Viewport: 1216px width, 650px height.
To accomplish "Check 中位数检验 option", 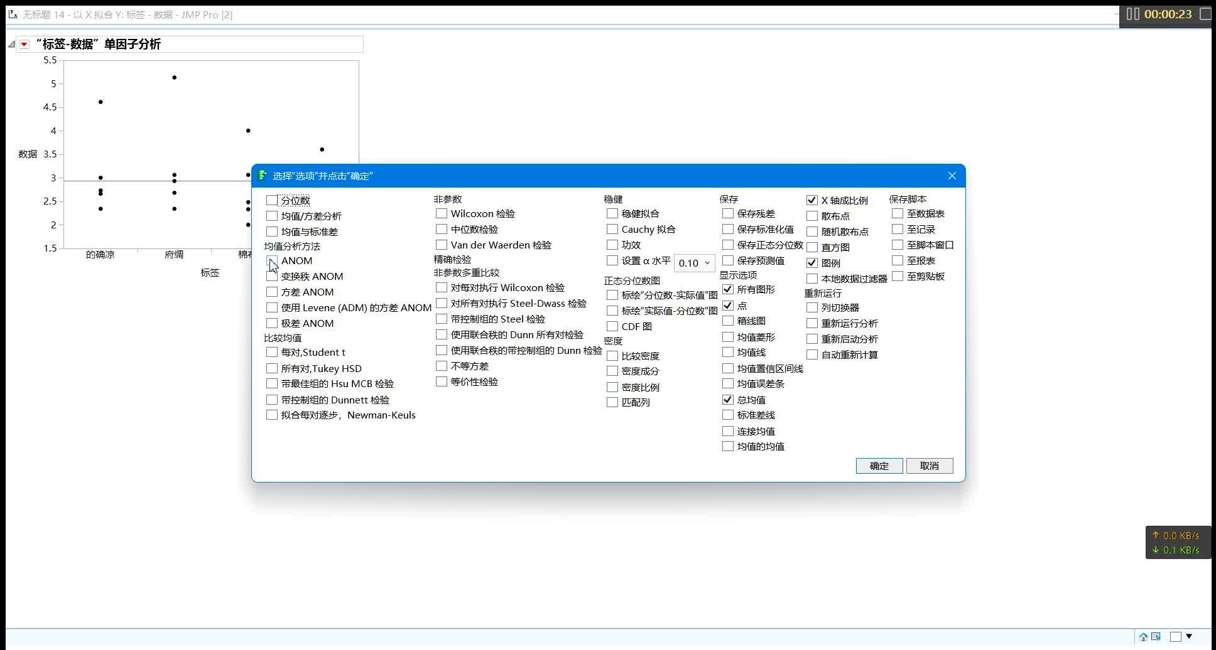I will [x=442, y=229].
